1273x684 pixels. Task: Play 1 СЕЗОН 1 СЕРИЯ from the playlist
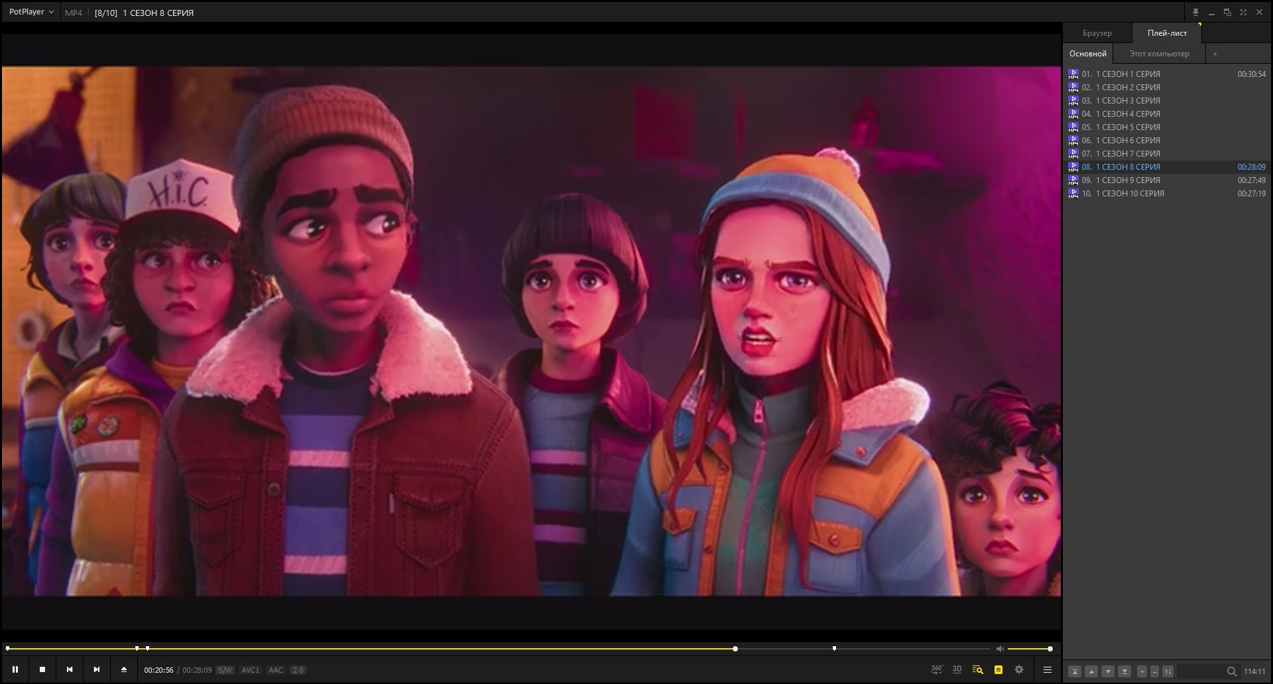tap(1167, 74)
